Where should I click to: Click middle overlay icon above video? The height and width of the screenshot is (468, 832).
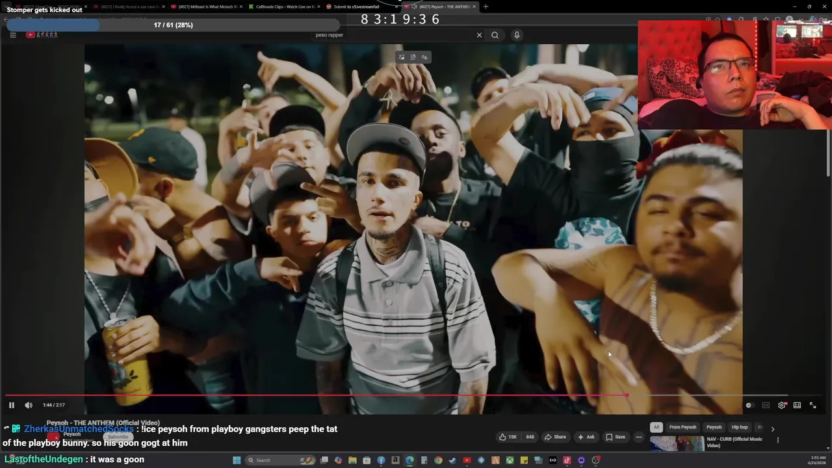click(413, 57)
